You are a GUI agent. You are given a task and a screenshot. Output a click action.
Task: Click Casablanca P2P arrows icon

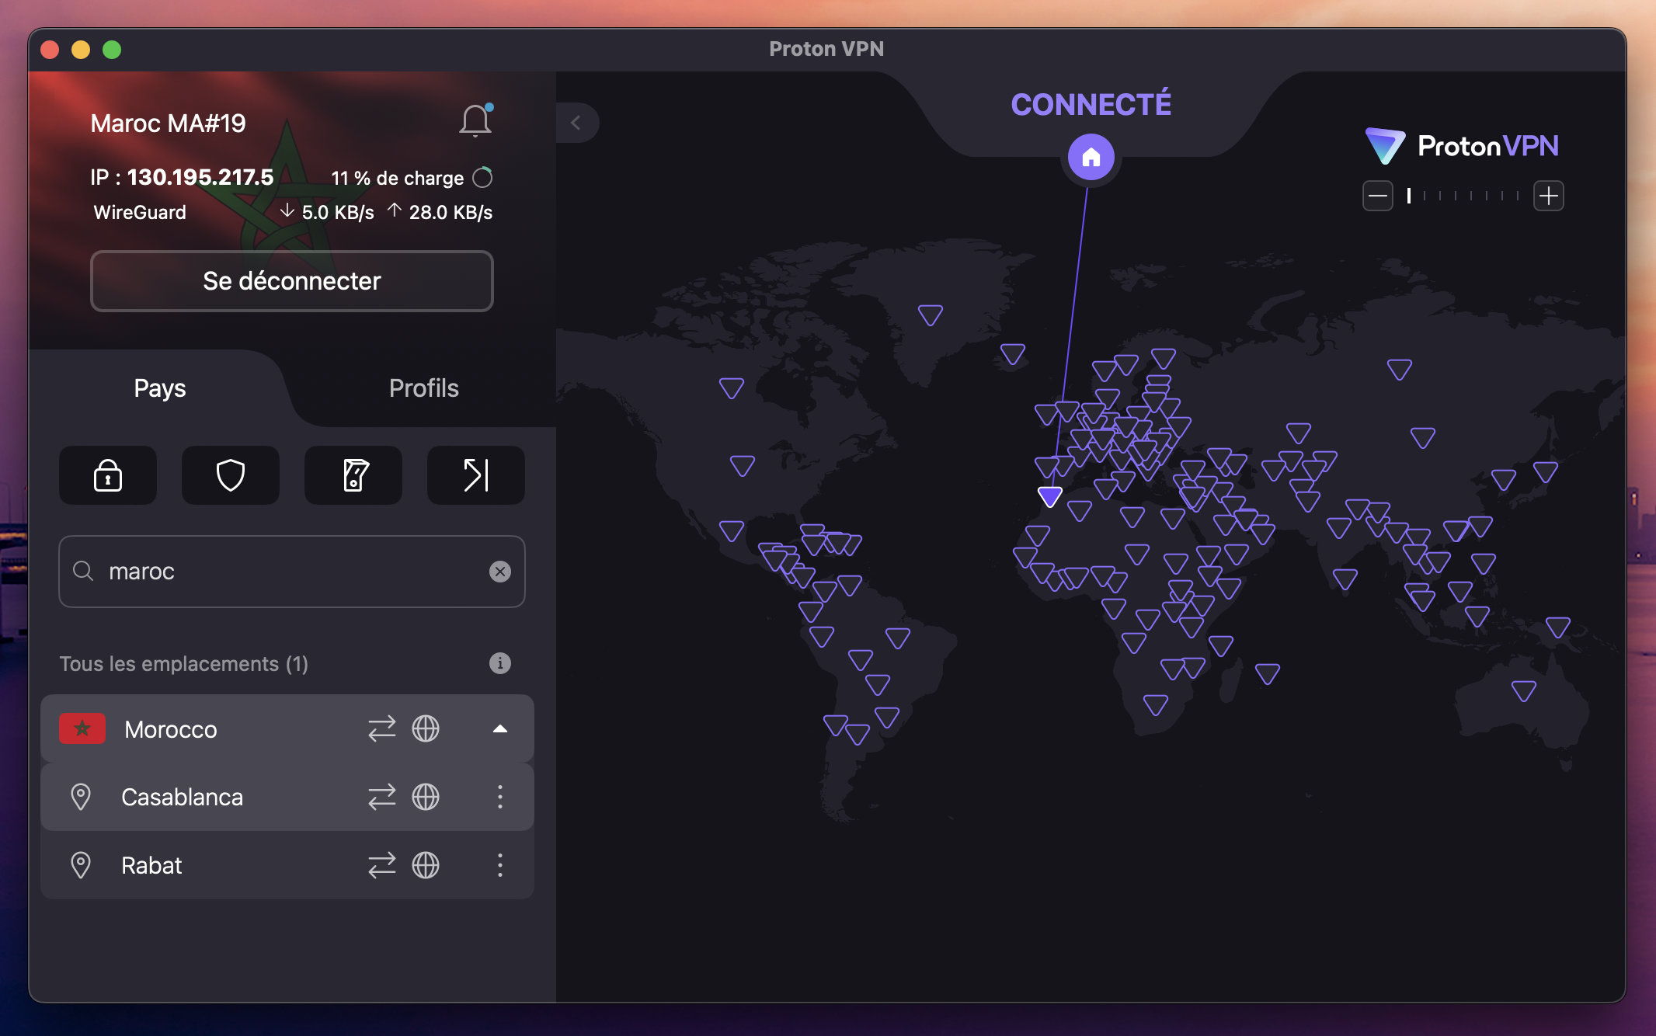tap(381, 797)
